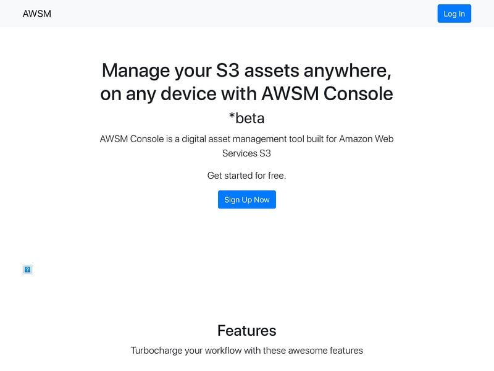The image size is (494, 371).
Task: Click the words "Amazon Web" in the description
Action: tap(366, 139)
